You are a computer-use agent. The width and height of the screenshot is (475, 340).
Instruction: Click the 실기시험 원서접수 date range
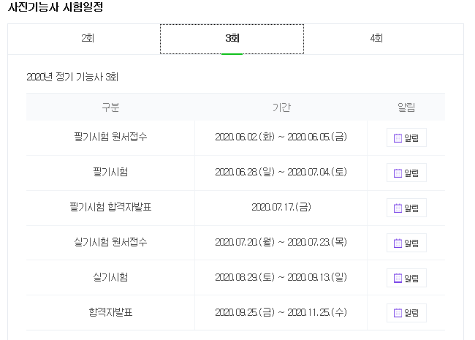coord(281,242)
